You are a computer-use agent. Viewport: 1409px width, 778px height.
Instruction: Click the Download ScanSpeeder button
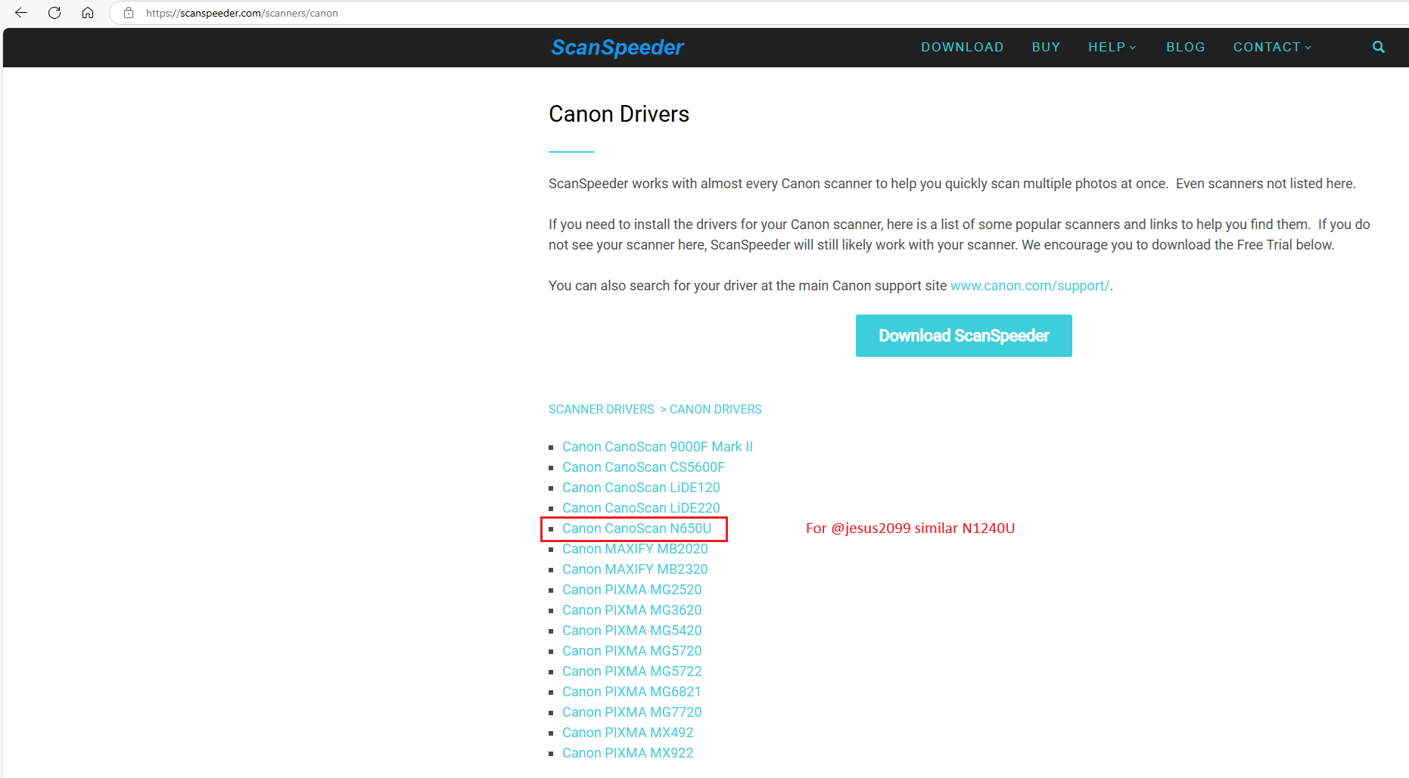point(963,336)
